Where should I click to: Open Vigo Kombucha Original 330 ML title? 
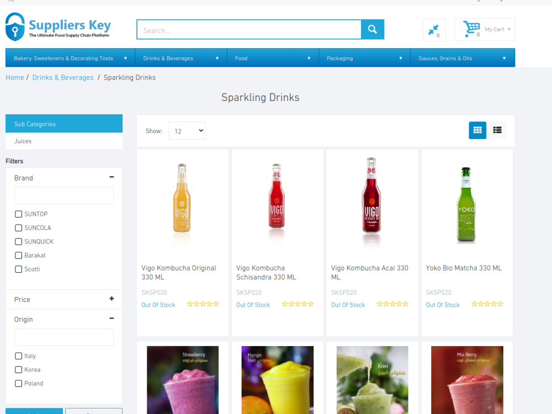(x=179, y=273)
